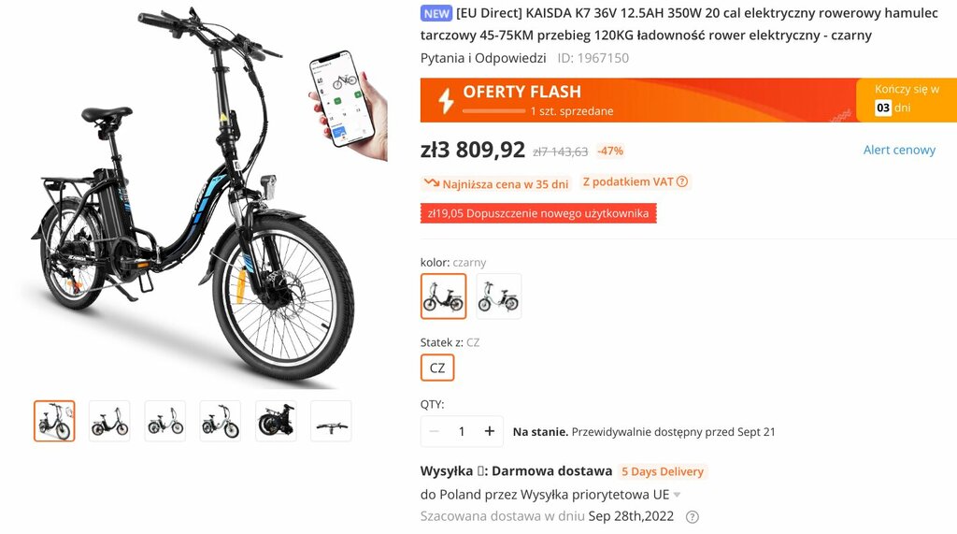Show the handlebar thumbnail image
957x534 pixels.
[x=331, y=421]
